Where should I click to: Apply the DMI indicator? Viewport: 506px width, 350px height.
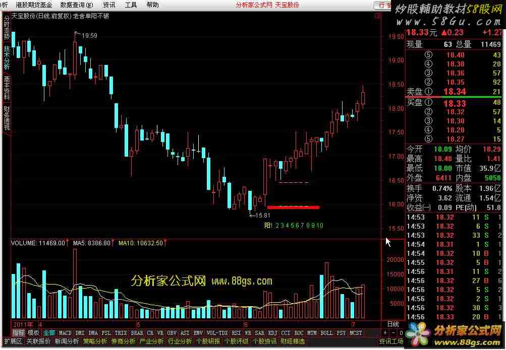tap(80, 333)
